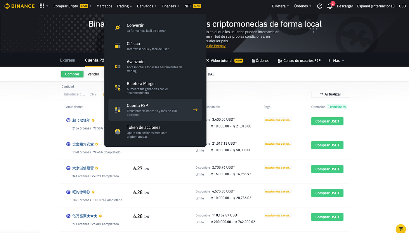409x233 pixels.
Task: Click the 6.27 CNY price
Action: [x=141, y=169]
